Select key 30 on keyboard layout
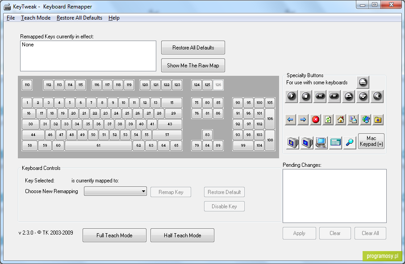Image resolution: width=405 pixels, height=264 pixels. (x=30, y=124)
